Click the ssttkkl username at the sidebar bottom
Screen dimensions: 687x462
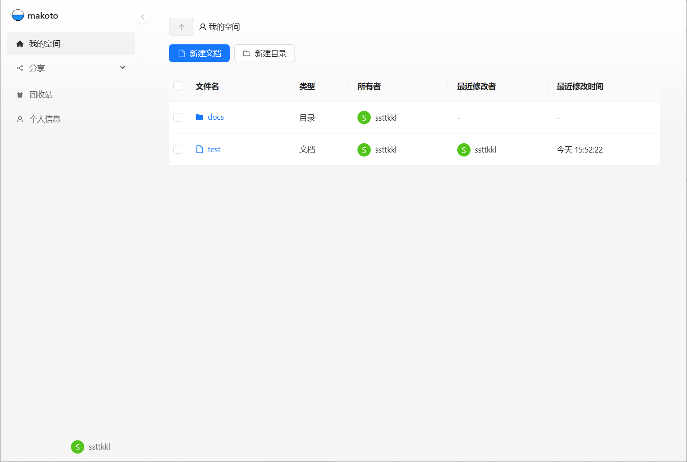click(x=99, y=447)
